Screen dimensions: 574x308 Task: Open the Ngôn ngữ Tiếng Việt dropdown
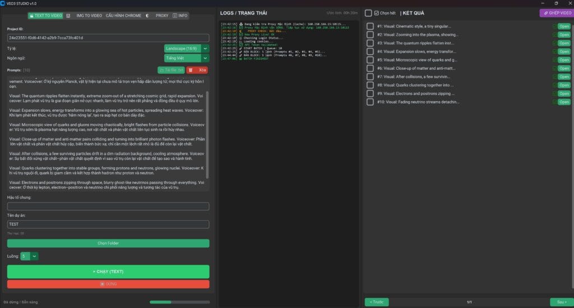[x=186, y=58]
